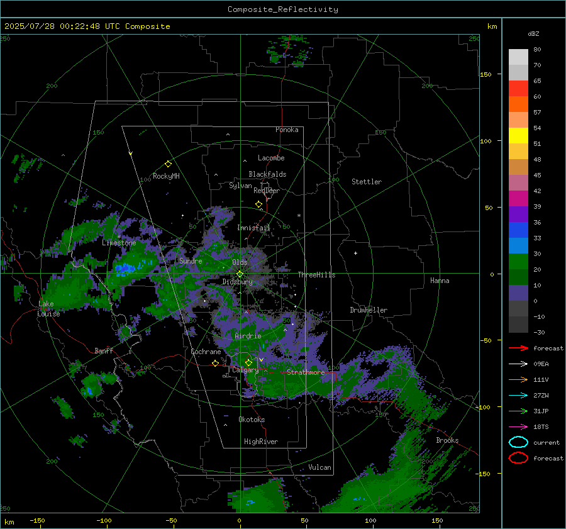Screen dimensions: 566x529
Task: Select the RockyMH label
Action: click(166, 176)
